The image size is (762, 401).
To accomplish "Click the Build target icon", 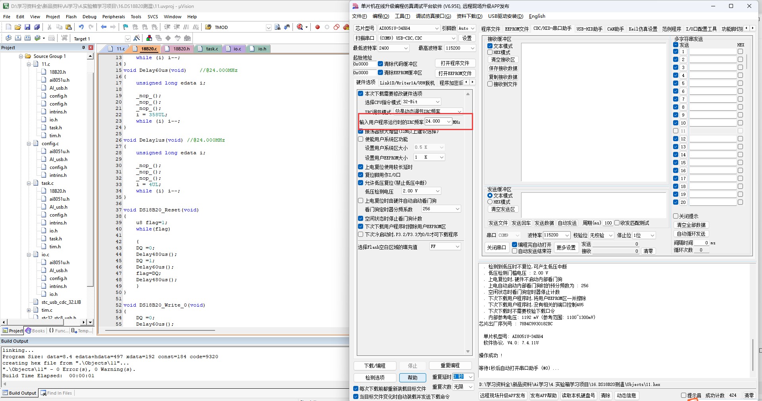I will (x=18, y=38).
